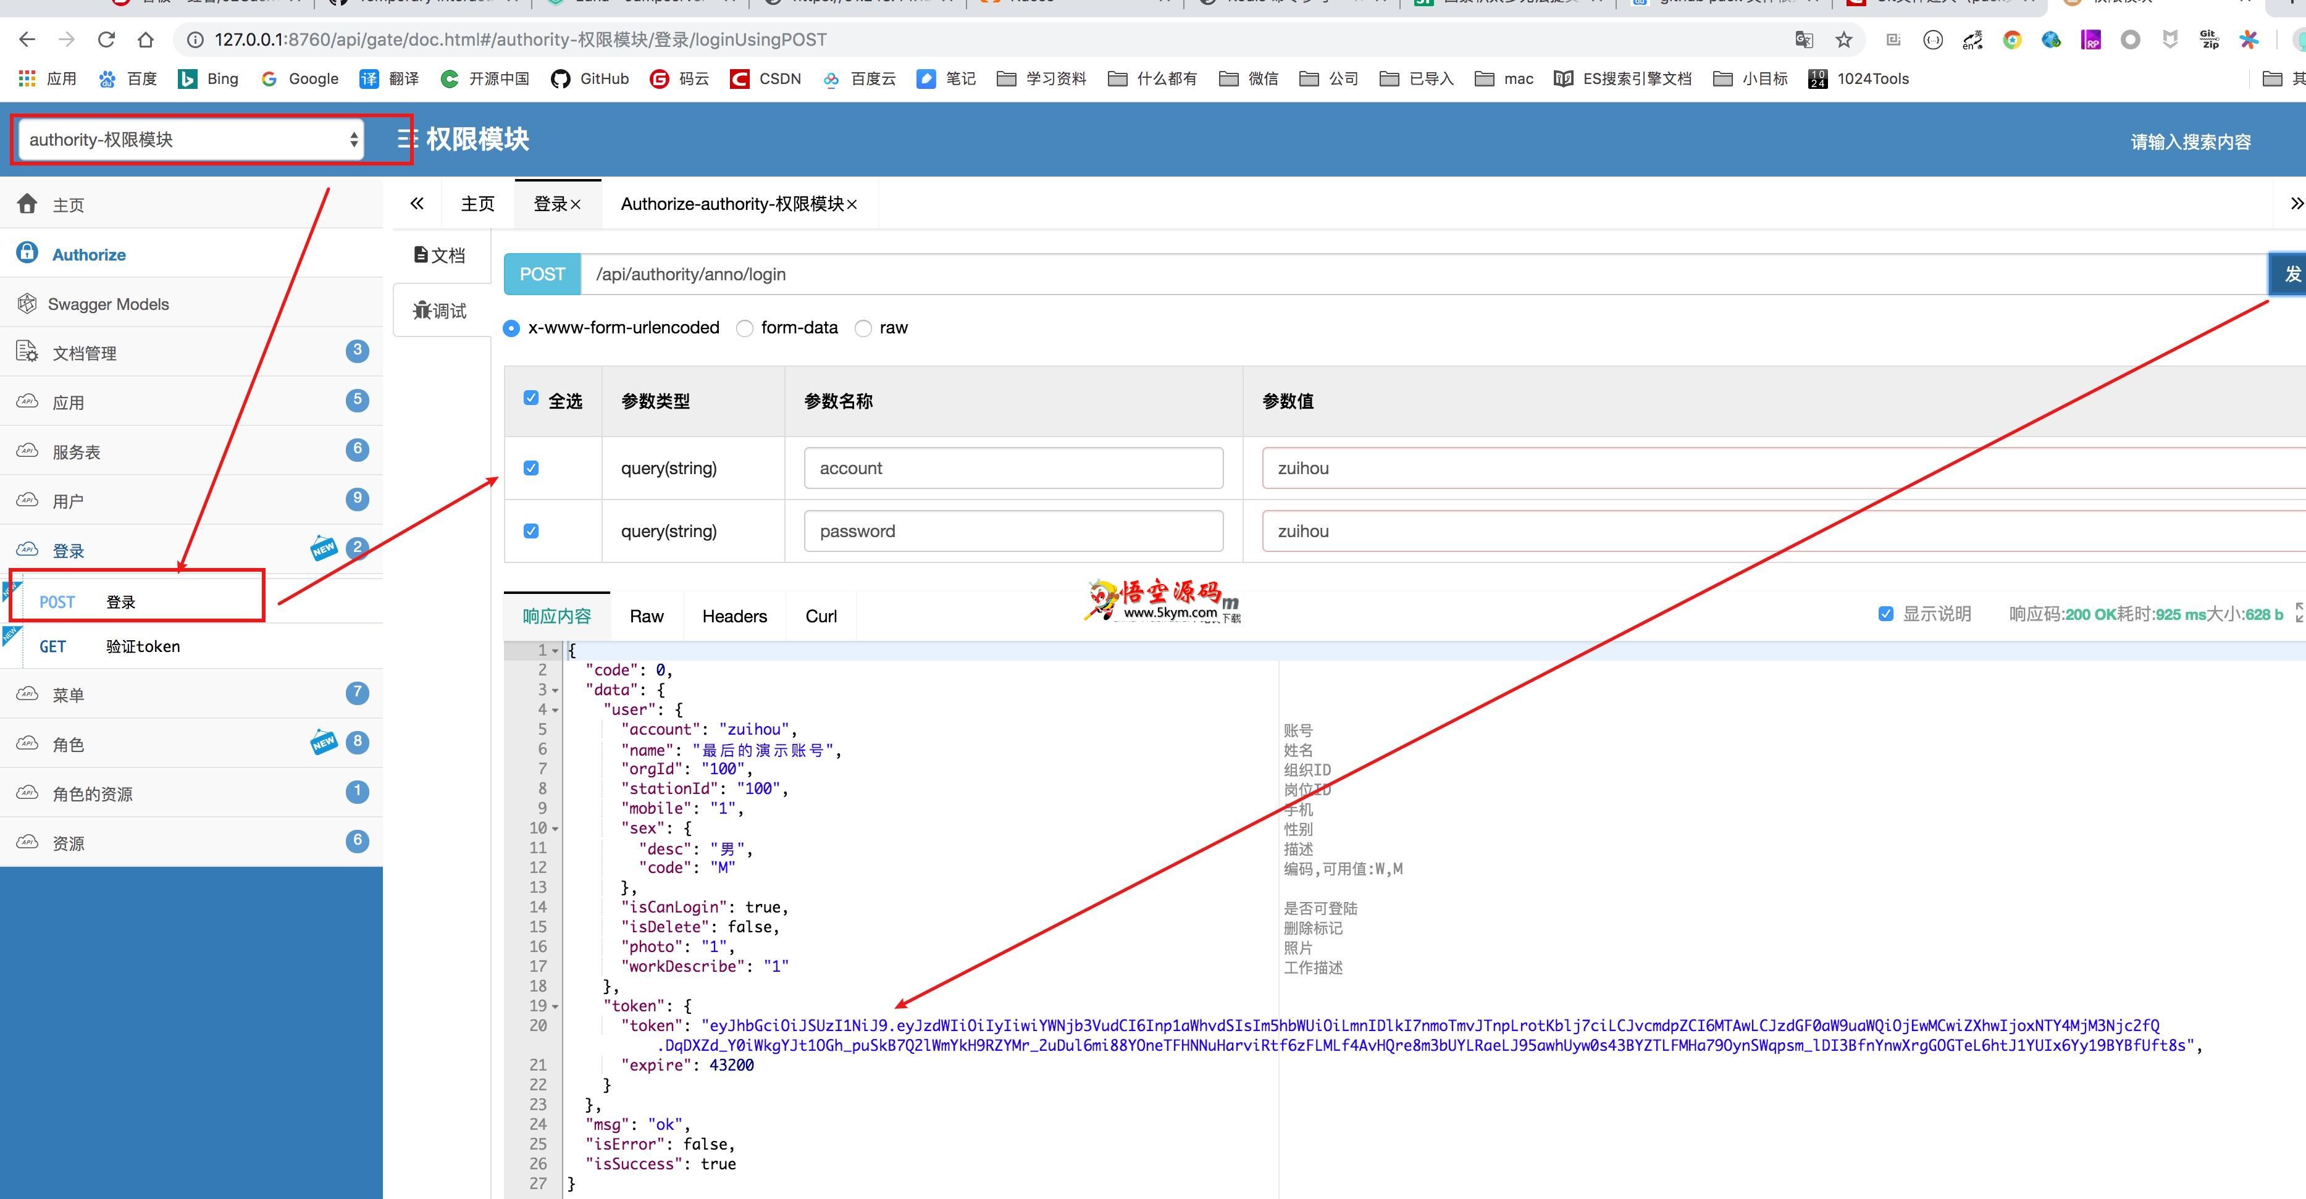Enable the first parameter row checkbox
The height and width of the screenshot is (1199, 2306).
[532, 467]
